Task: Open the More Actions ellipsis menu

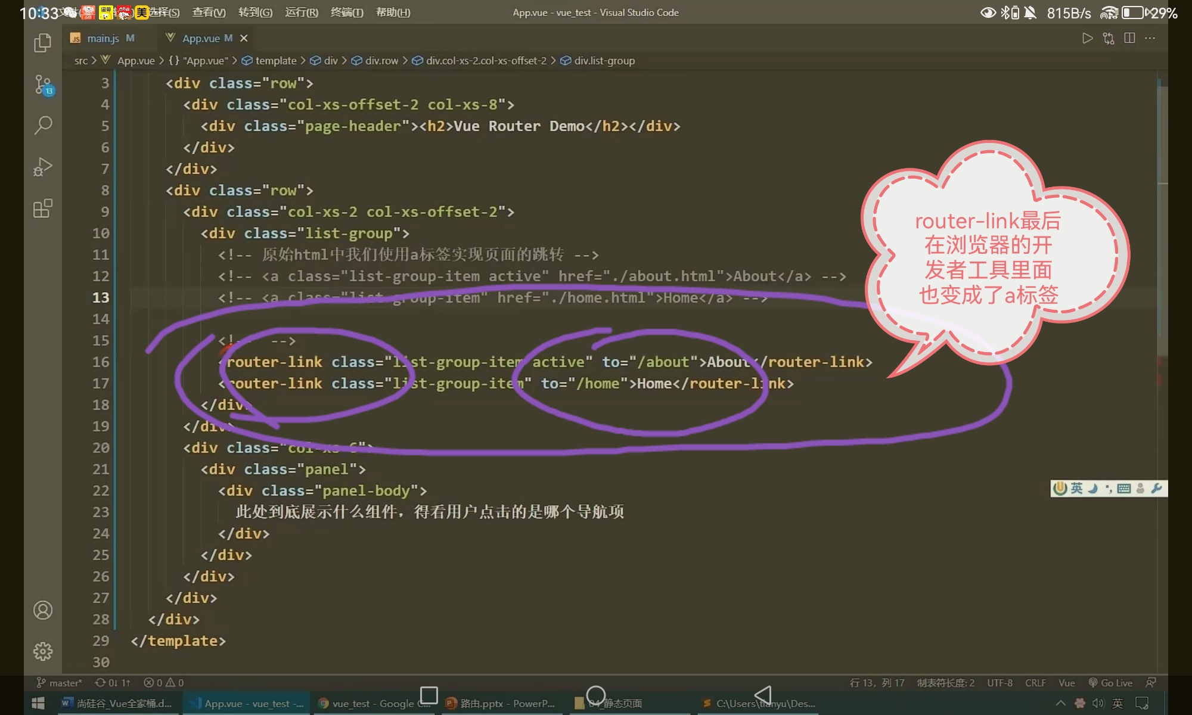Action: click(1150, 38)
